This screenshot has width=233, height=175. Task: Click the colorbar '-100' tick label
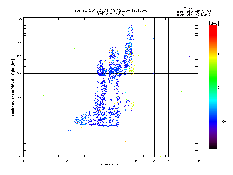point(222,122)
